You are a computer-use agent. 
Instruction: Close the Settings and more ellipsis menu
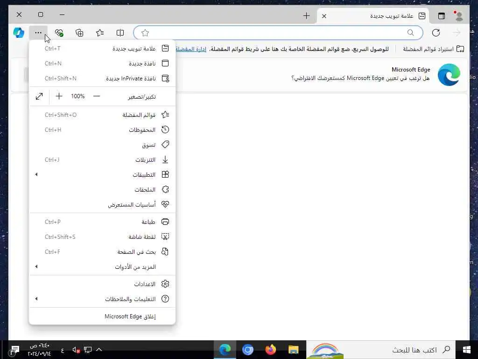[38, 33]
